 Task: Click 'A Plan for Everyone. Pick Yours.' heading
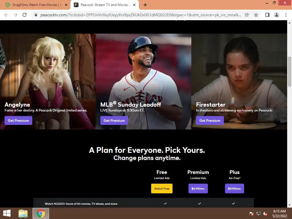[x=147, y=150]
